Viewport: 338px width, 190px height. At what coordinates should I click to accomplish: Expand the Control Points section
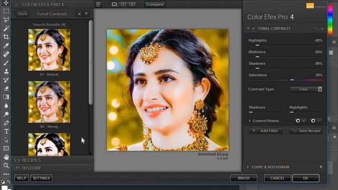(x=250, y=121)
